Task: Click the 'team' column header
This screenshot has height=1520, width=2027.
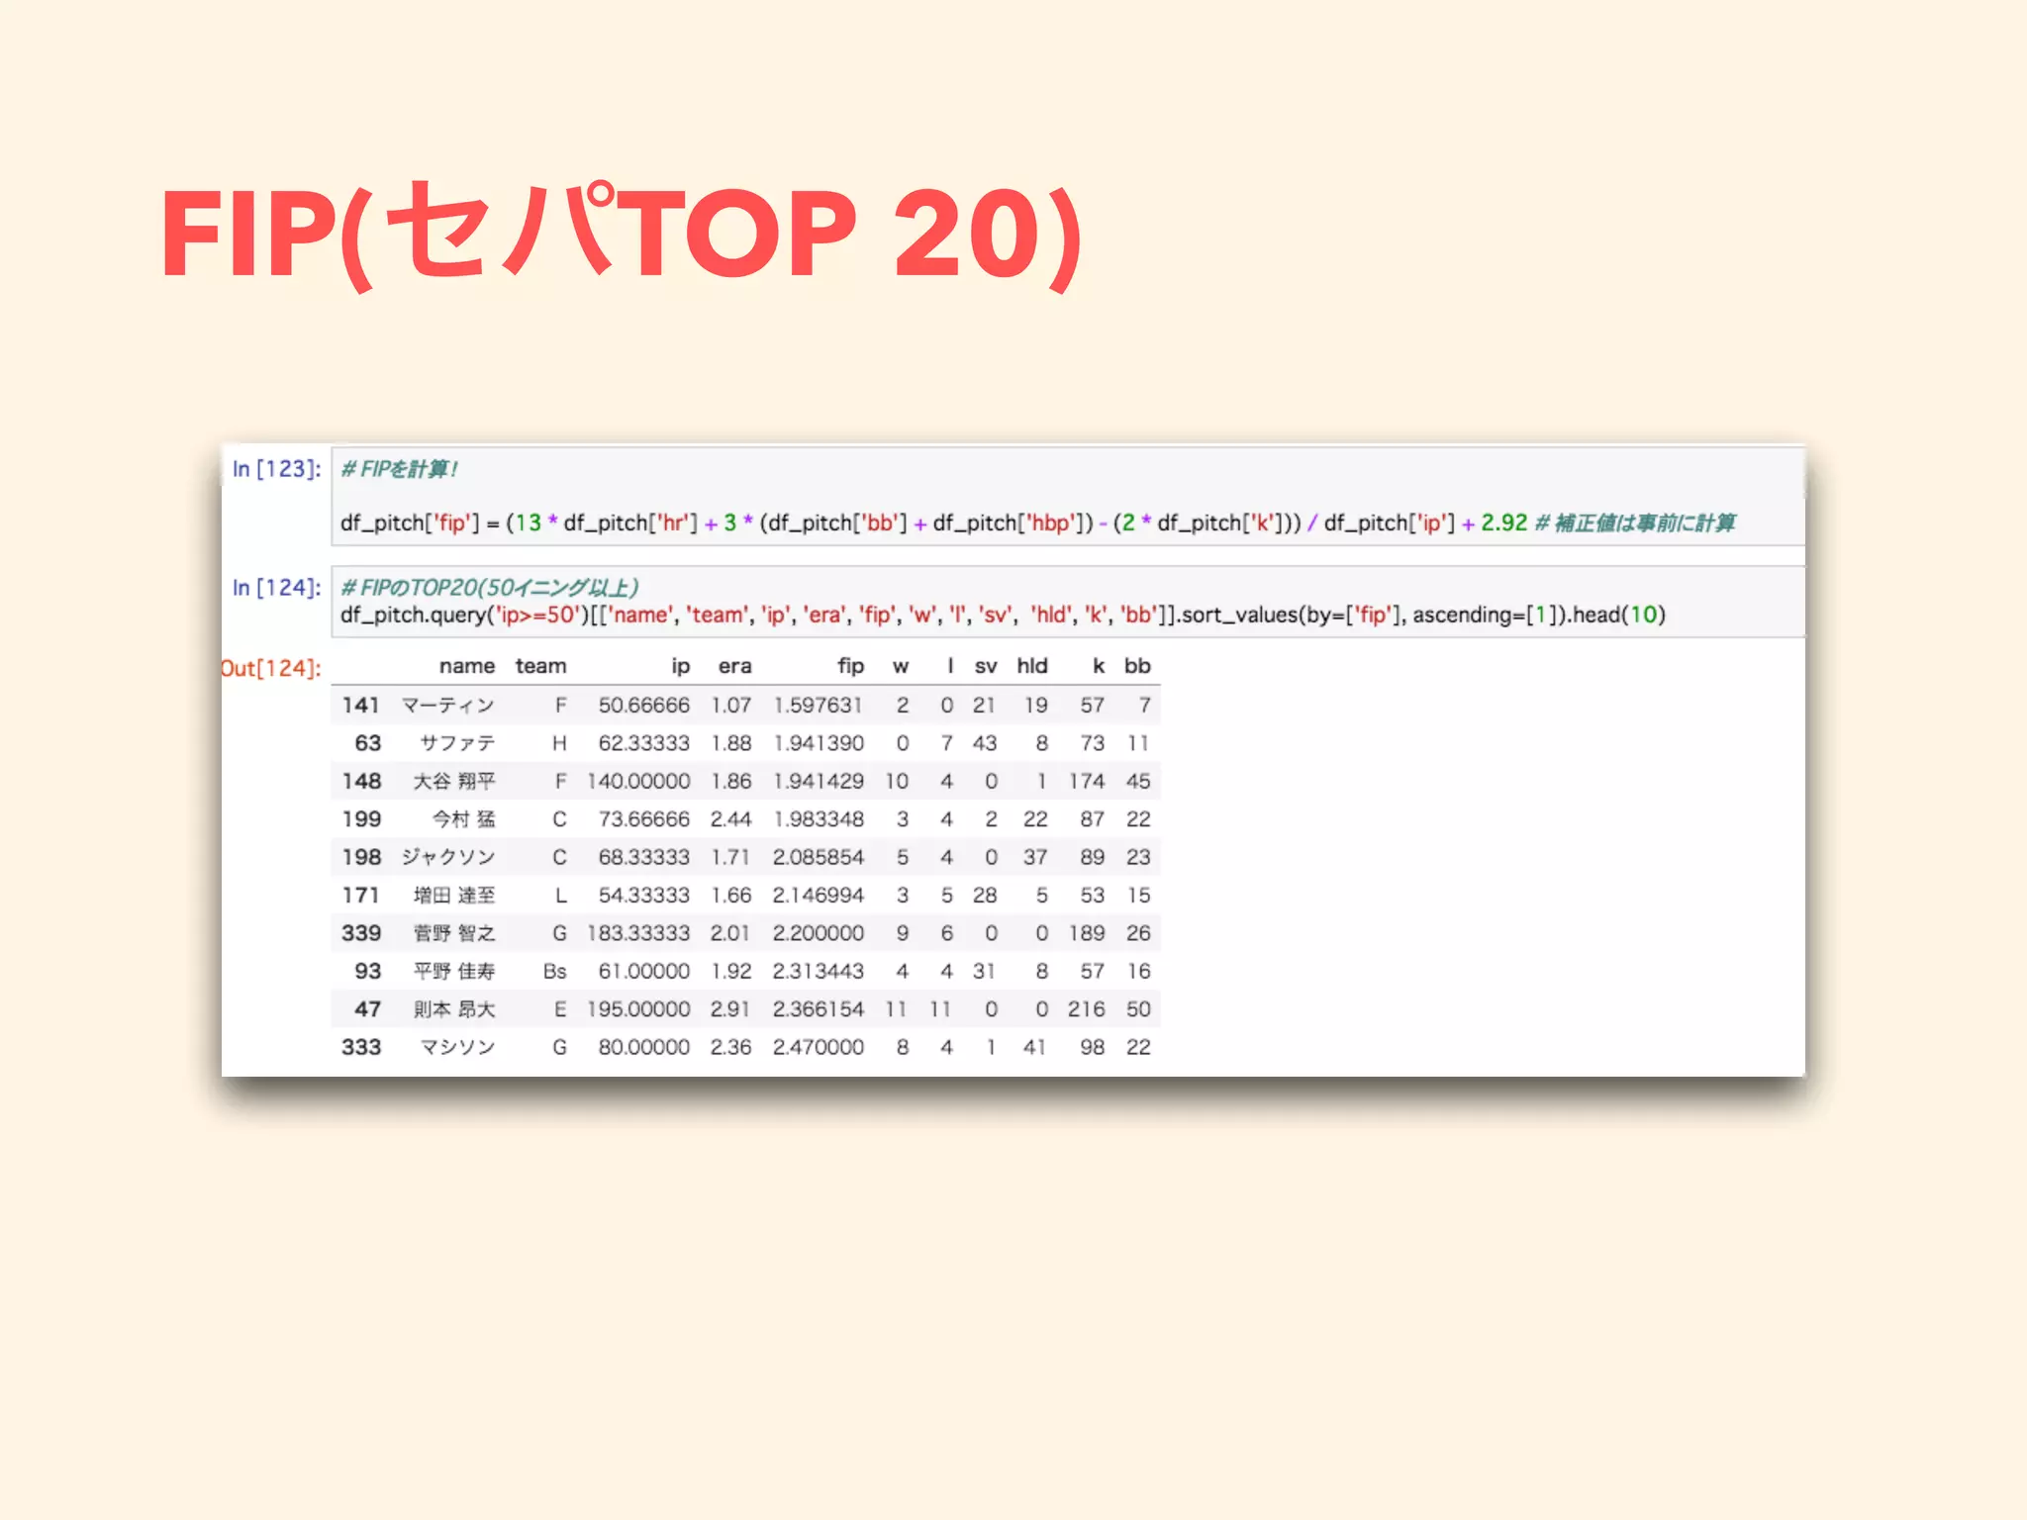Action: tap(540, 666)
